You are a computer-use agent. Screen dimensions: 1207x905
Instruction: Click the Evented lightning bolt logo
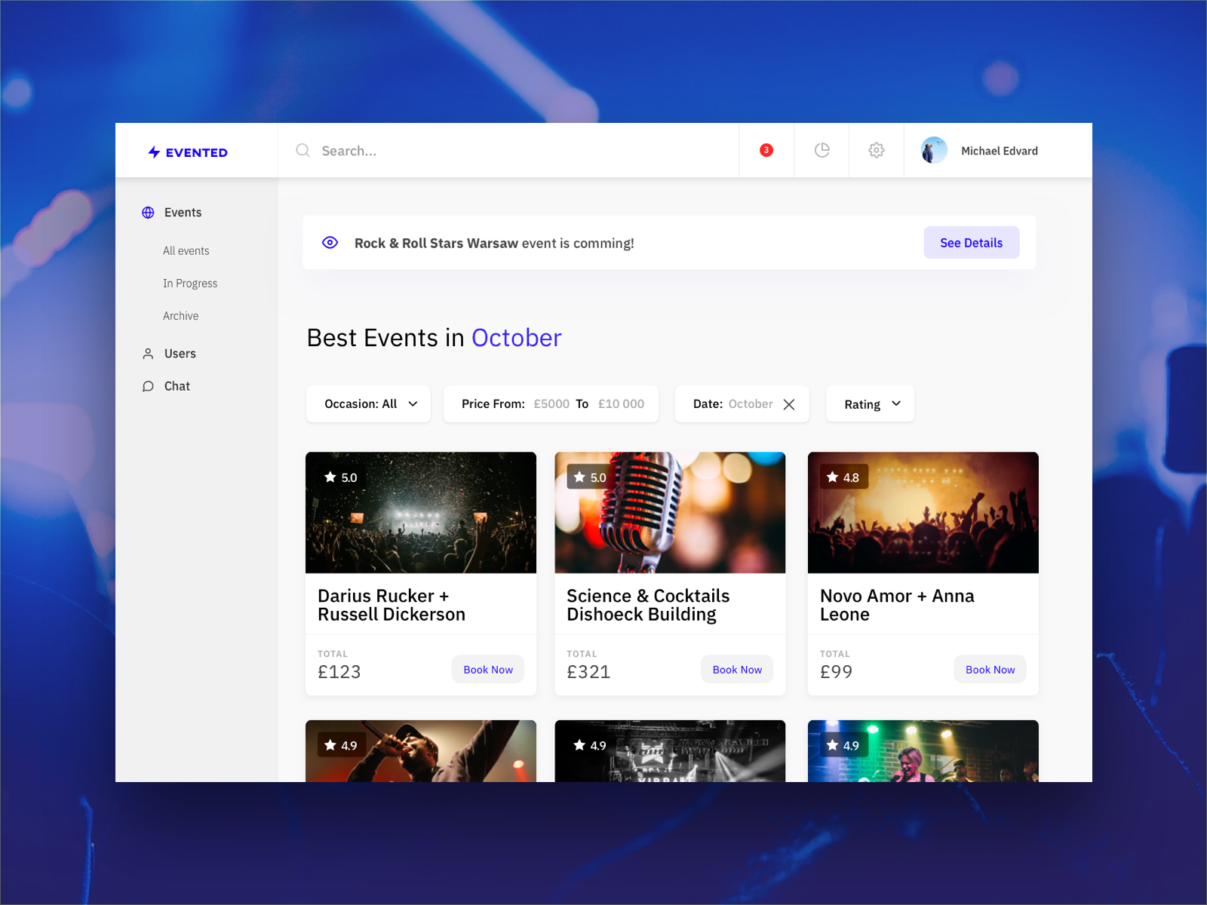(x=154, y=152)
